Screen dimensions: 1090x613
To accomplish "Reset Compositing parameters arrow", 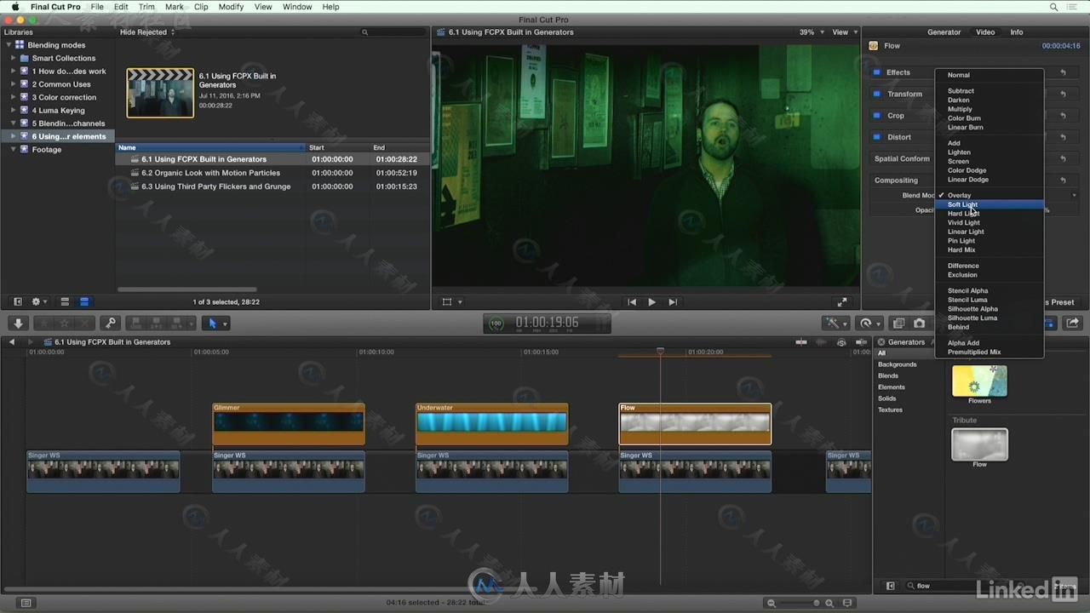I will (1063, 180).
